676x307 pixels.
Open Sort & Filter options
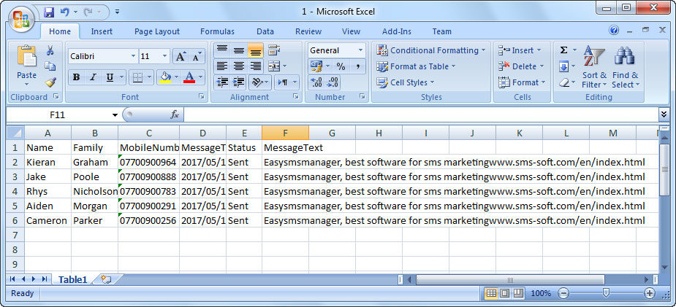(594, 66)
